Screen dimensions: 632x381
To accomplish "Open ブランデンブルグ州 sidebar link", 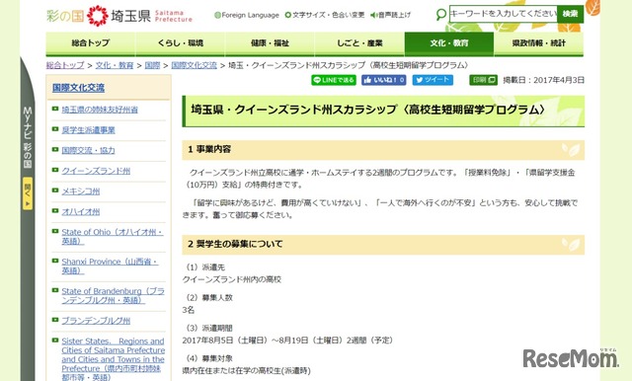I will tap(96, 321).
